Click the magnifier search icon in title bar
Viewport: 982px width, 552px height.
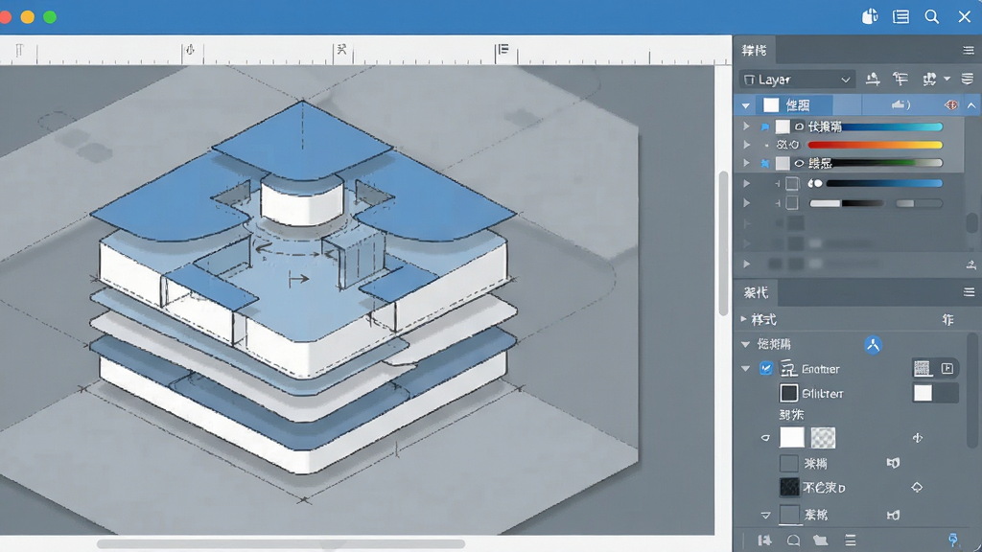pyautogui.click(x=932, y=17)
